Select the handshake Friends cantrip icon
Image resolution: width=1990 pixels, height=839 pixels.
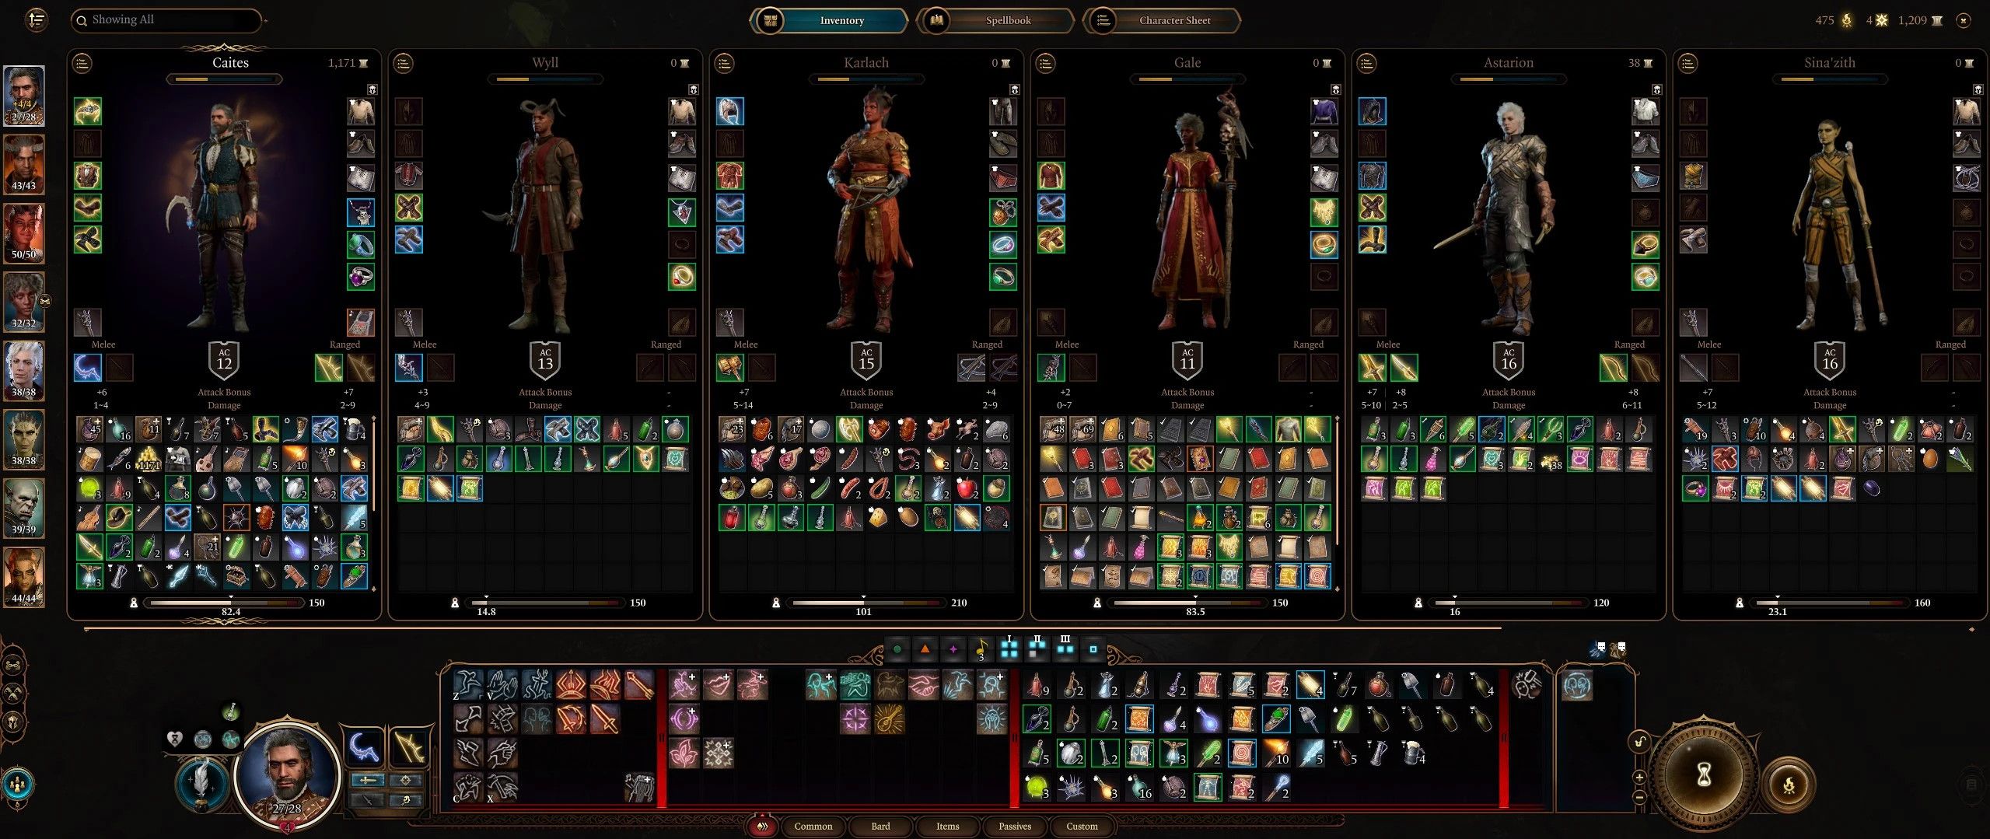click(x=923, y=686)
